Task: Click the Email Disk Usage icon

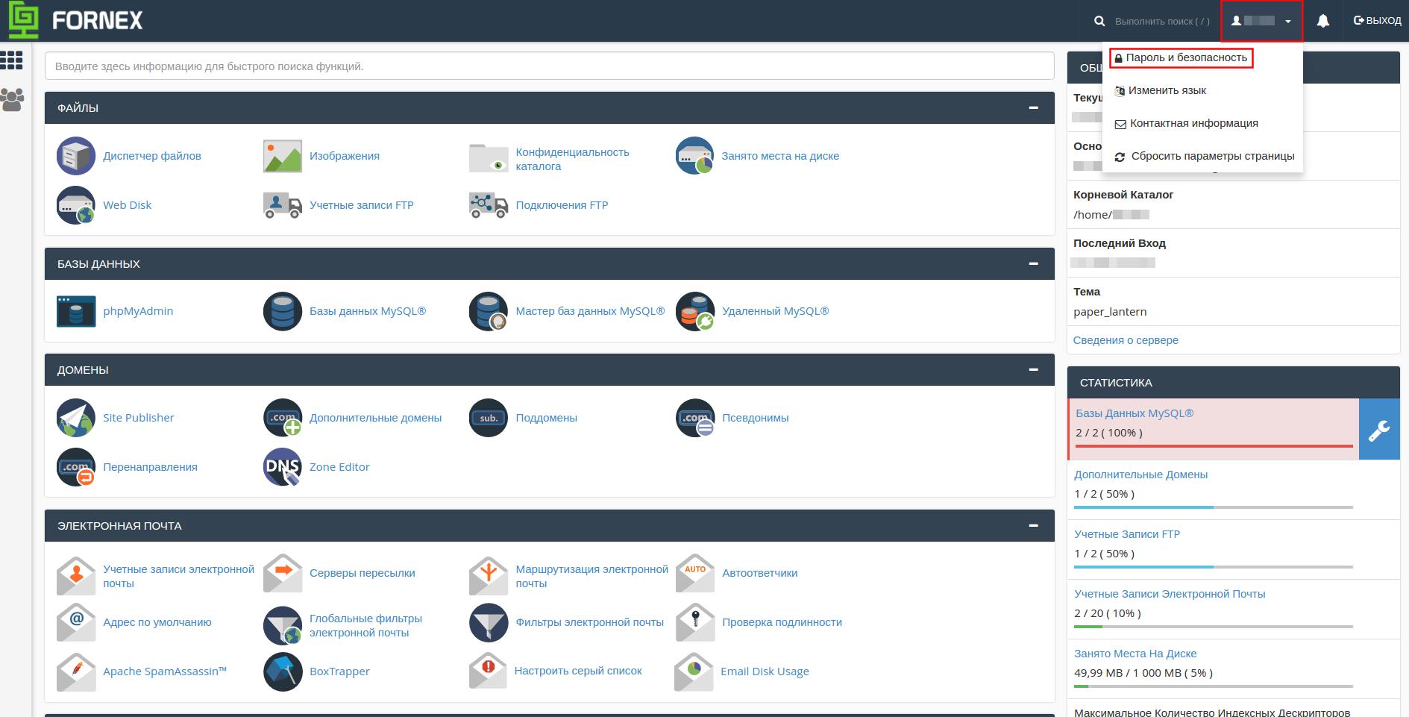Action: click(694, 671)
